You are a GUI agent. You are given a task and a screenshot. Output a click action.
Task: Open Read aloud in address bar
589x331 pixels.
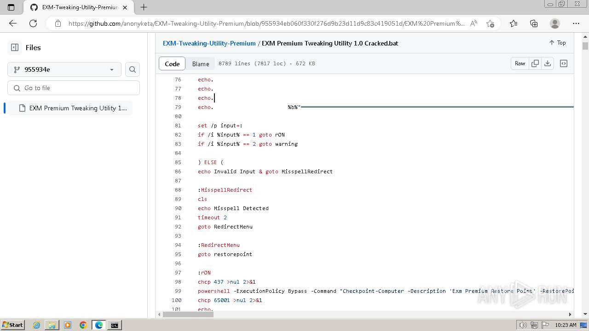(474, 23)
